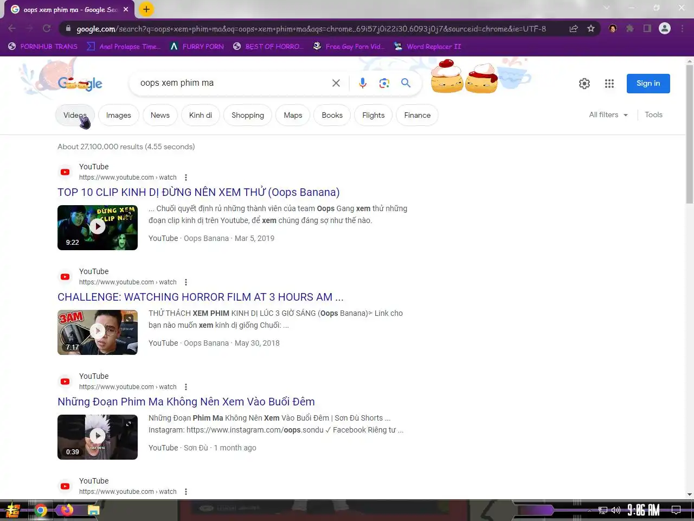Click the About 27,100,000 results text
The height and width of the screenshot is (521, 694).
pyautogui.click(x=126, y=147)
